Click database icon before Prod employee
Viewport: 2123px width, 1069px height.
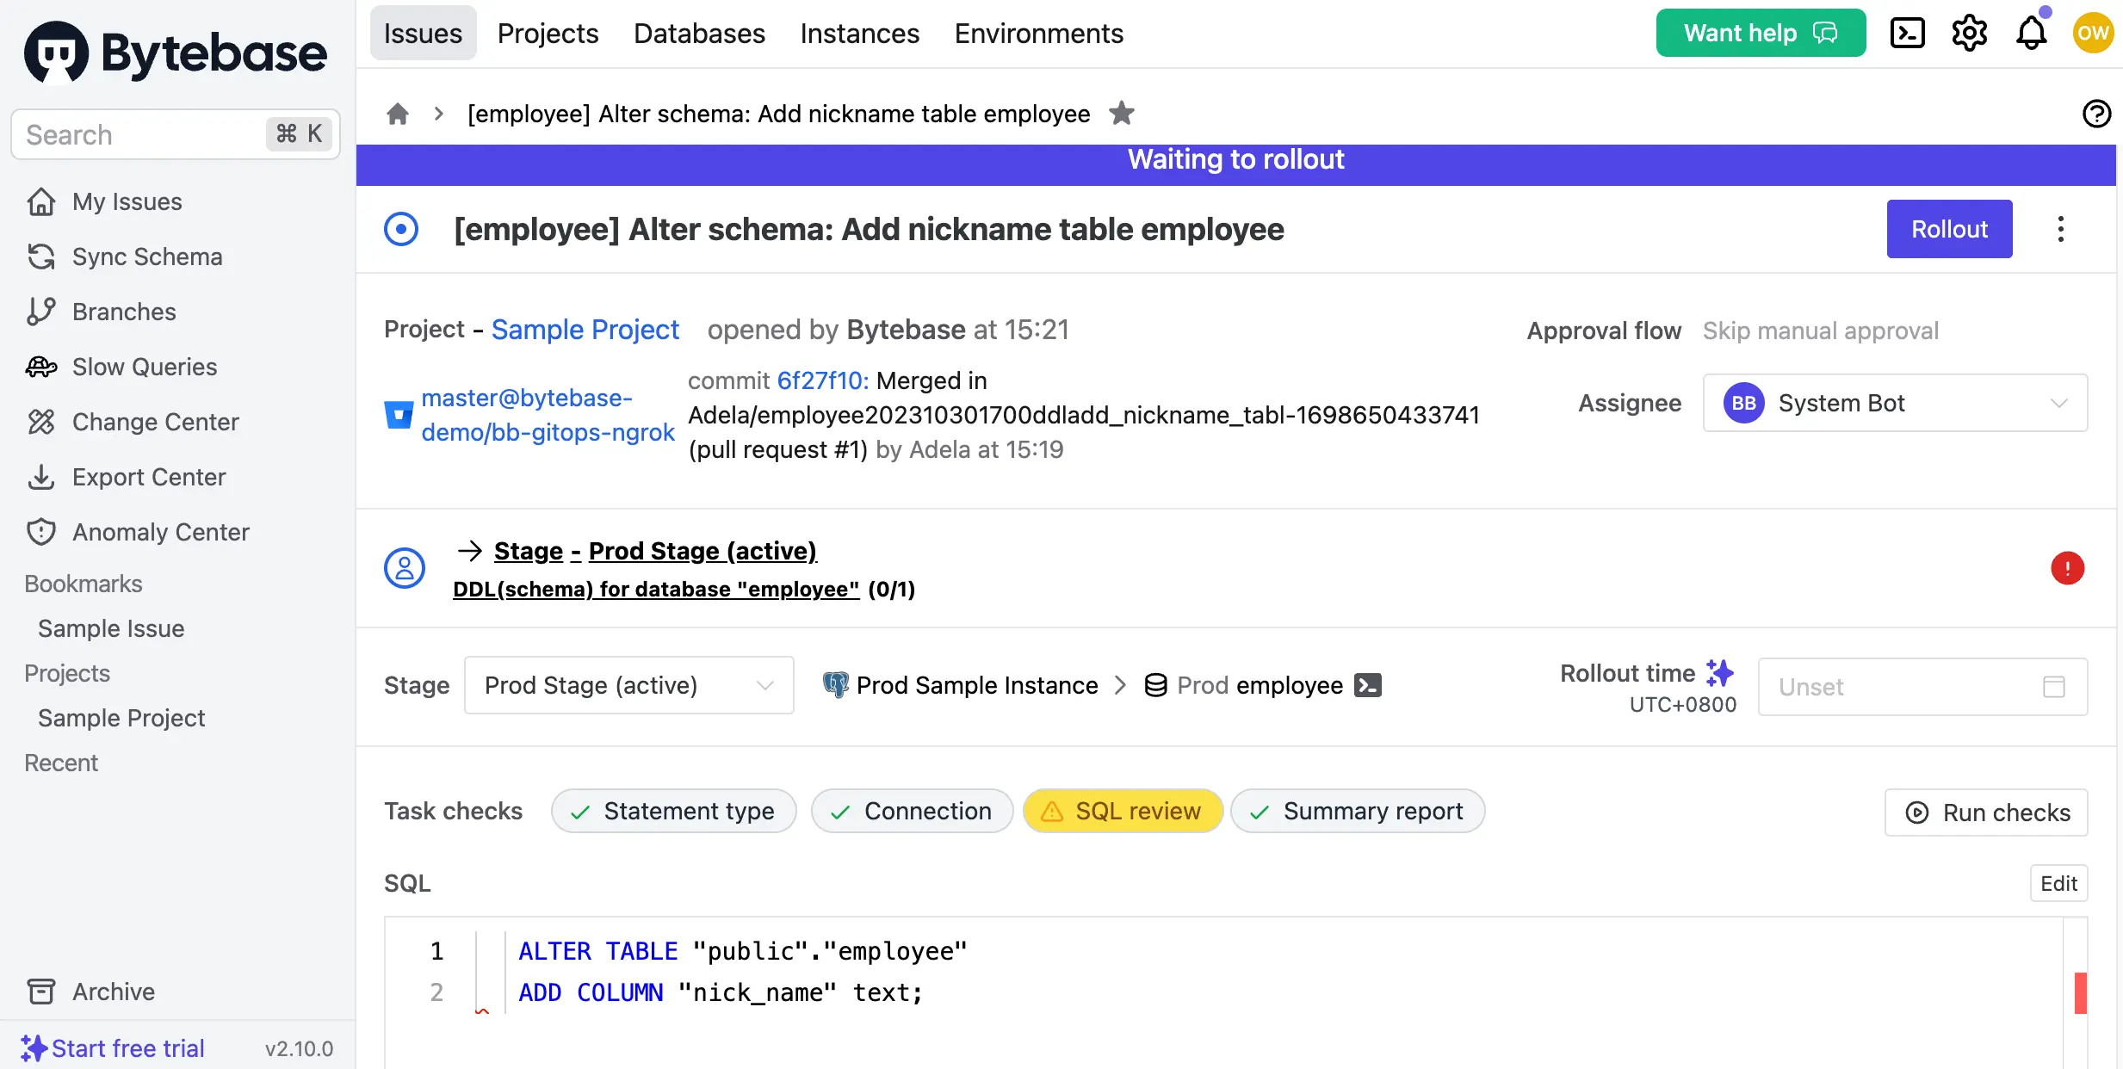point(1155,685)
